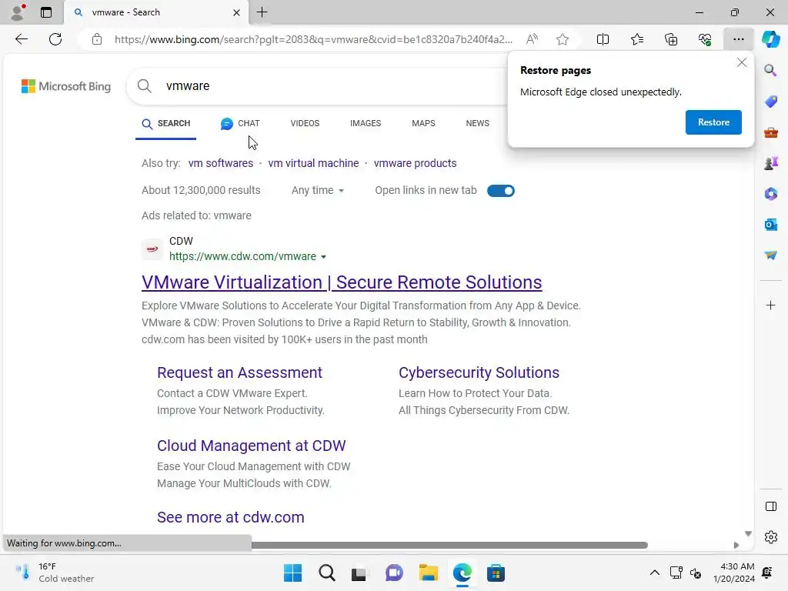
Task: Open Copilot sidebar icon
Action: [x=770, y=39]
